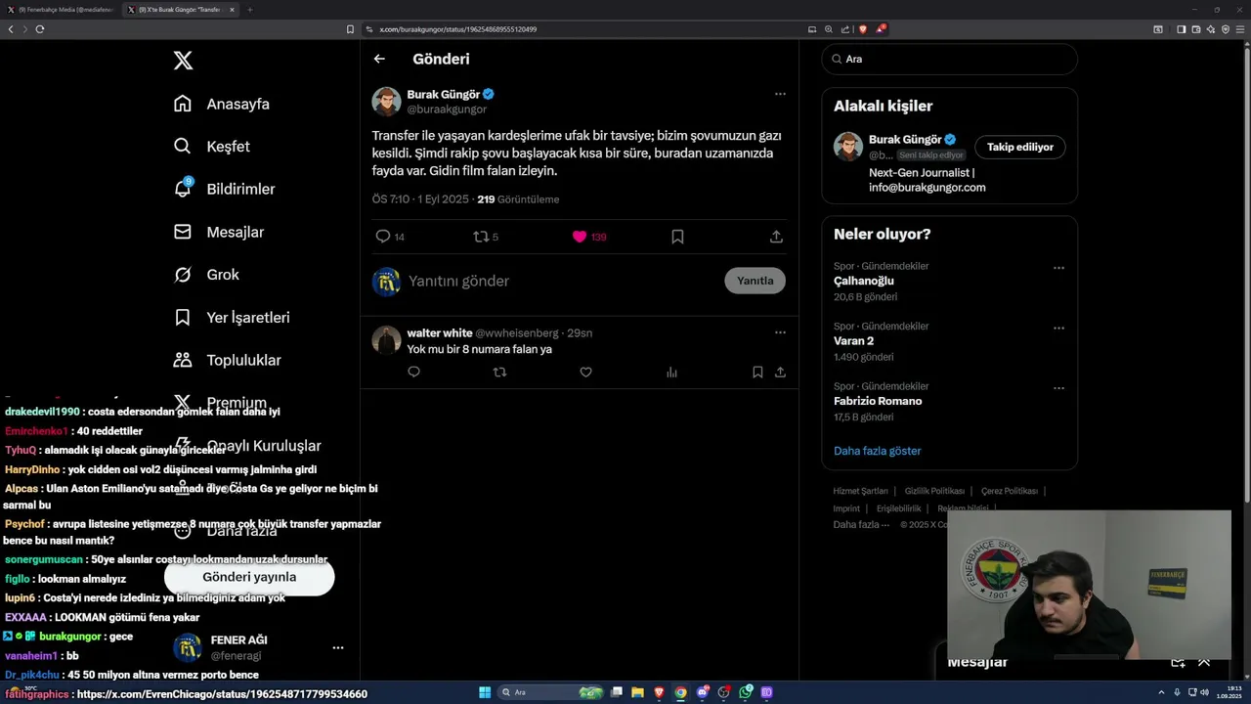Image resolution: width=1251 pixels, height=704 pixels.
Task: Open options for Varan 2 trend
Action: coord(1058,329)
